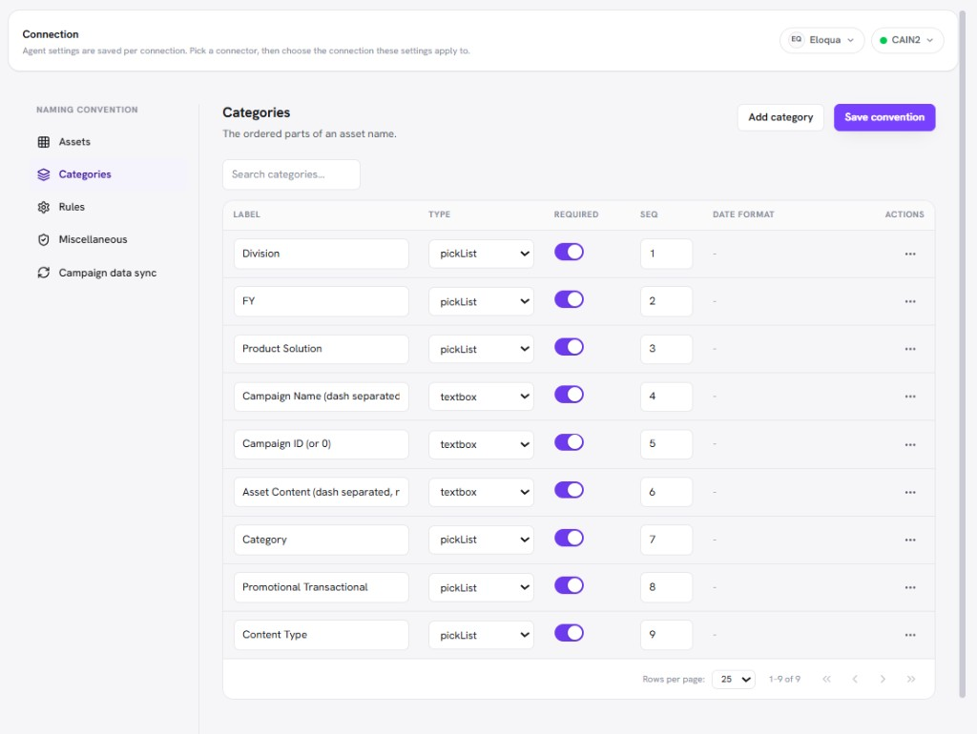Open the Rules section
Image resolution: width=977 pixels, height=734 pixels.
pos(107,207)
